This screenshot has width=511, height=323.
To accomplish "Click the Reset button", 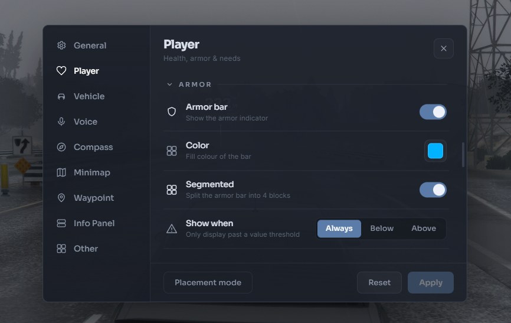I will click(379, 282).
